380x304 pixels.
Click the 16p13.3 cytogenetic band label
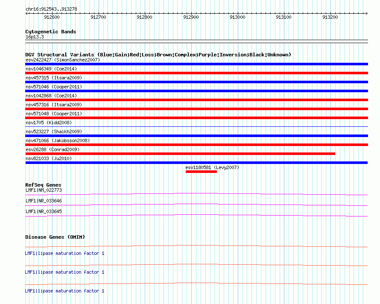(35, 37)
